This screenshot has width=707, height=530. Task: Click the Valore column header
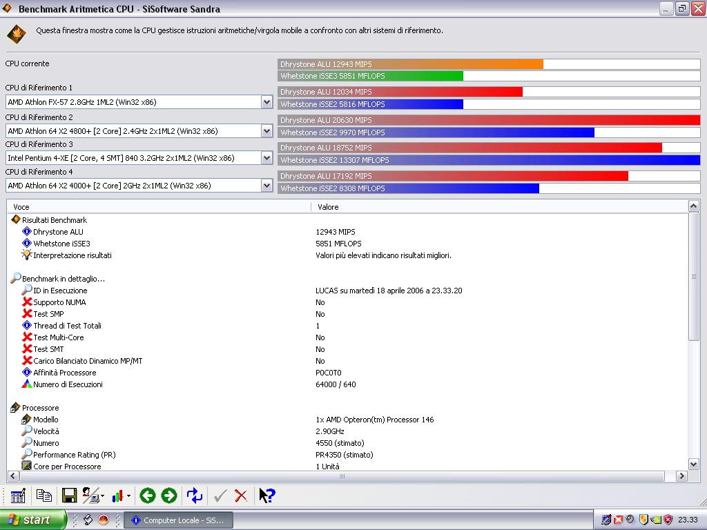point(500,207)
